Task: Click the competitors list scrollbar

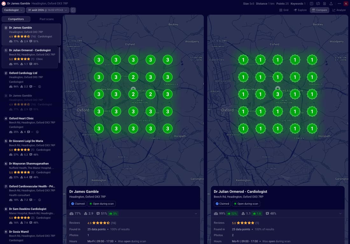Action: [x=59, y=55]
